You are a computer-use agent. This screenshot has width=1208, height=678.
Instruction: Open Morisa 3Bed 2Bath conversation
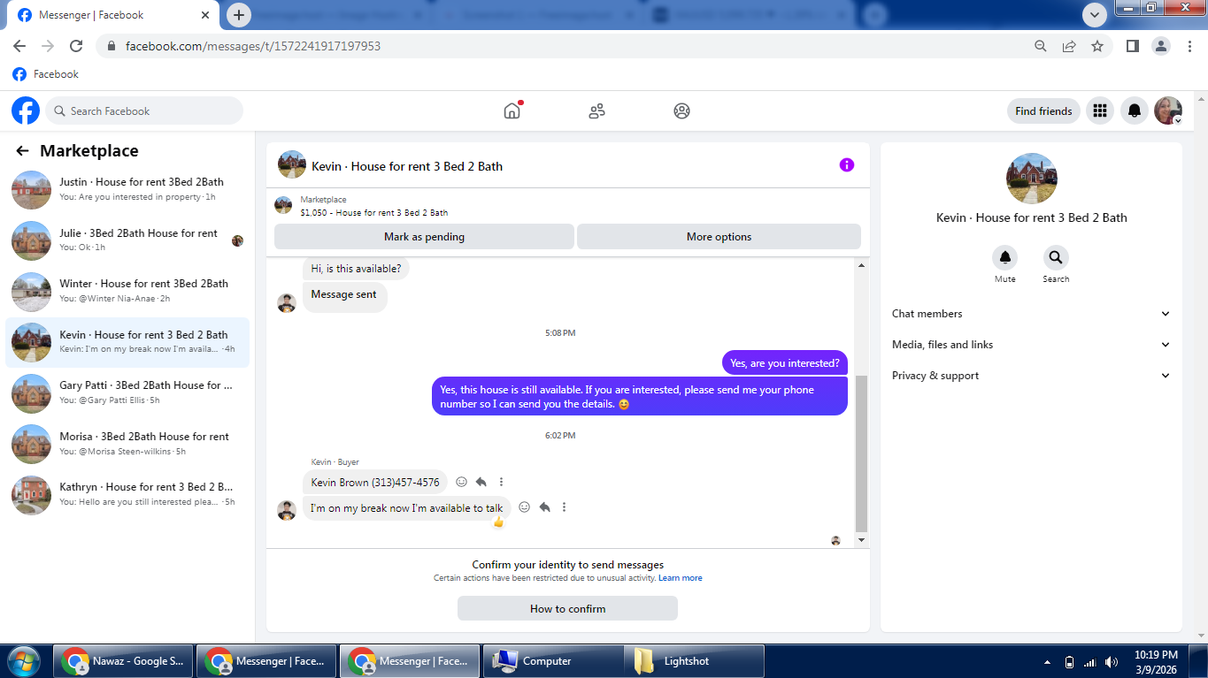coord(127,444)
